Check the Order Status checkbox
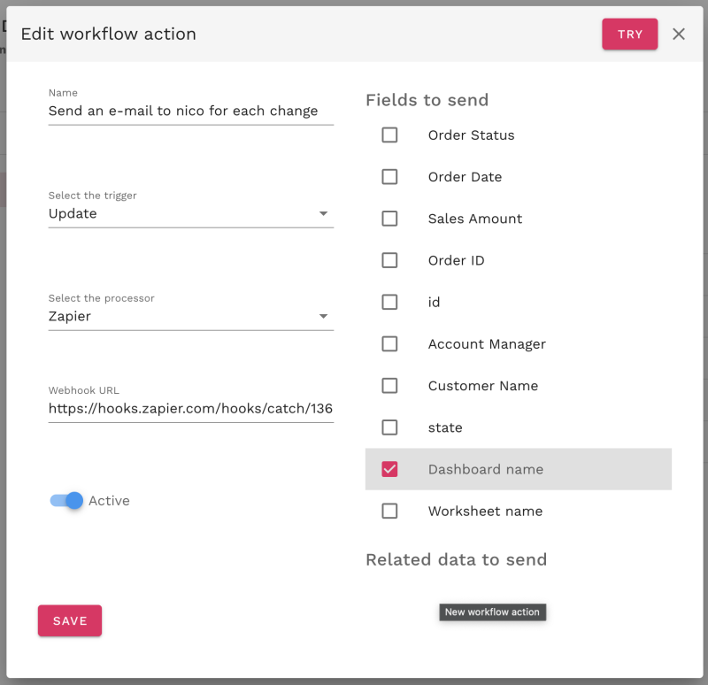708x685 pixels. pos(389,135)
